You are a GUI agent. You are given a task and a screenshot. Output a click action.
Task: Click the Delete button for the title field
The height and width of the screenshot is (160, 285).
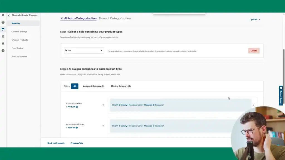click(254, 51)
